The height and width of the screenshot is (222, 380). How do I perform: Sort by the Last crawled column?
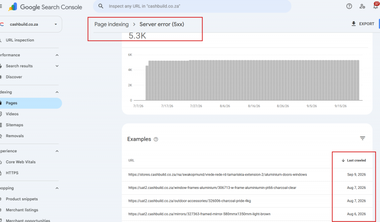(x=354, y=160)
